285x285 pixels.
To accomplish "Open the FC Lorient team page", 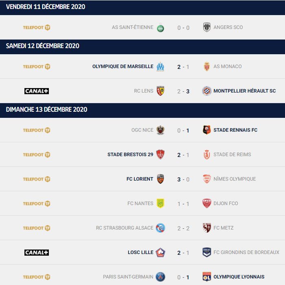I will 140,179.
